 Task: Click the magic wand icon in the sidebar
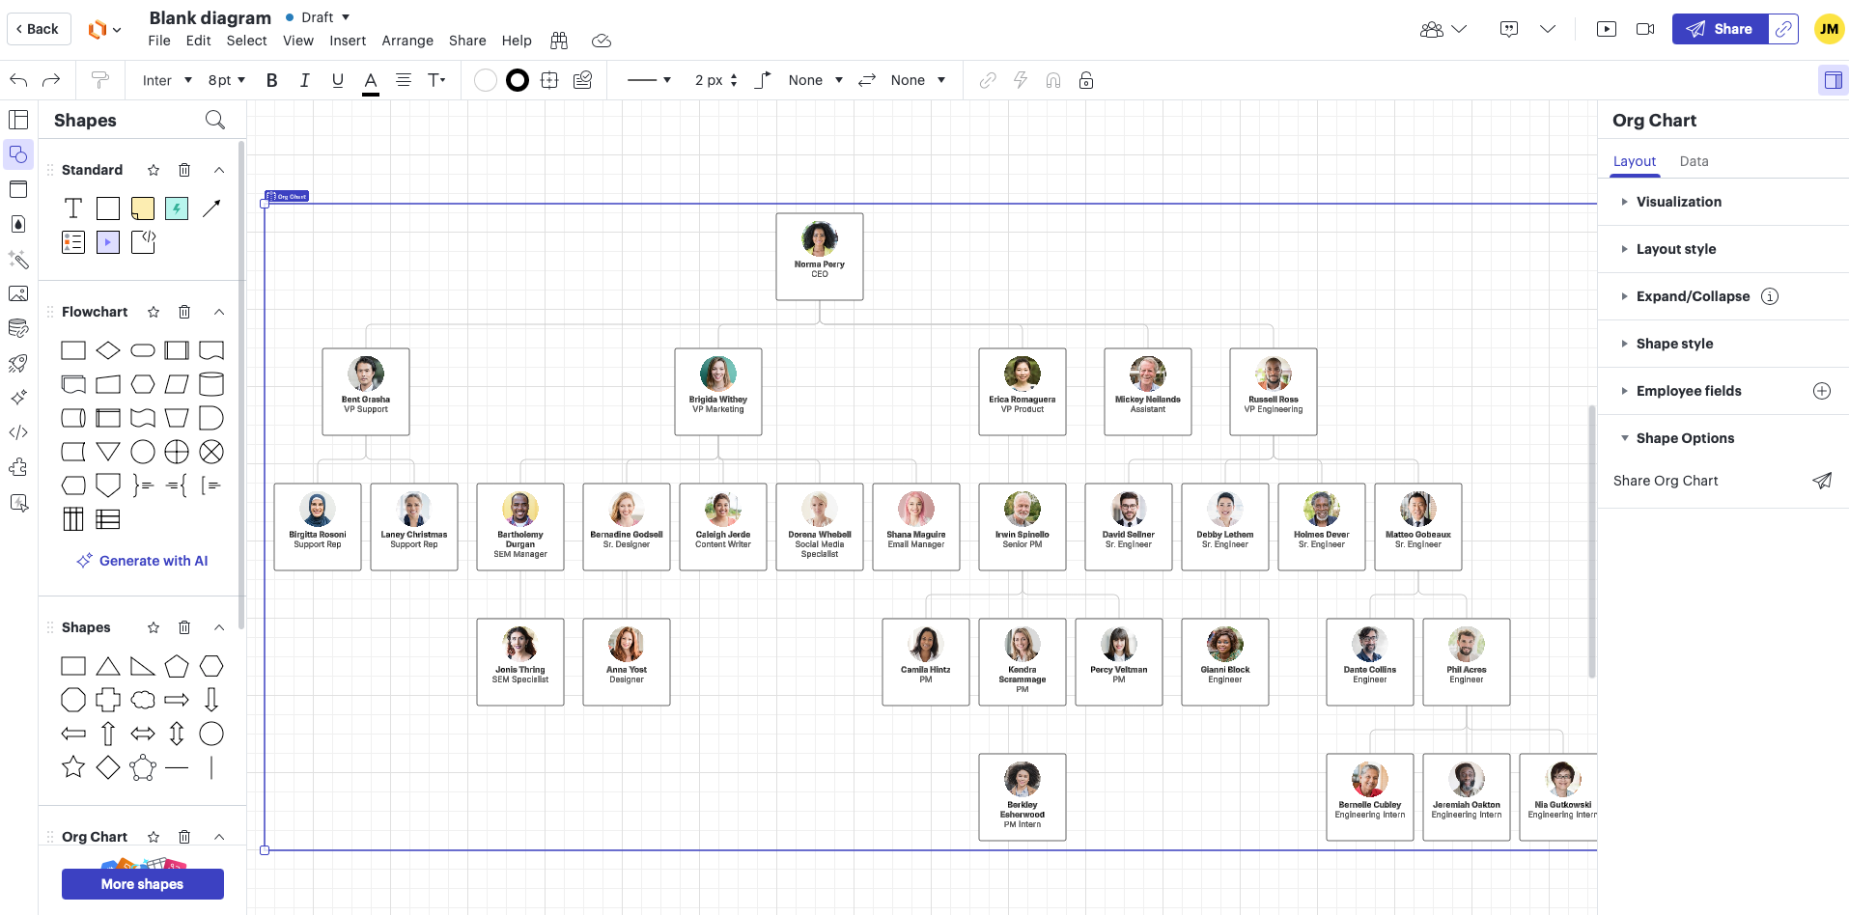click(x=18, y=261)
